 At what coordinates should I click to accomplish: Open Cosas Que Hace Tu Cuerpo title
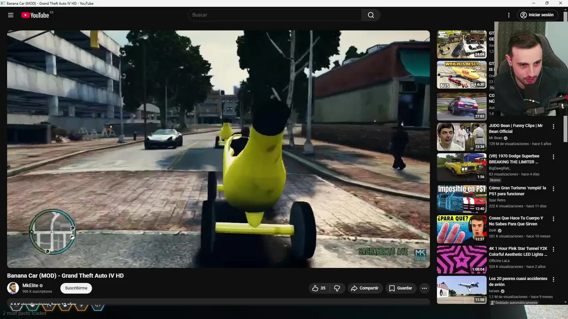pos(516,221)
